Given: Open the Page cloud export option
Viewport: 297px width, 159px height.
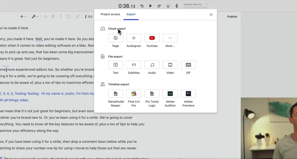Looking at the screenshot, I should [x=116, y=38].
